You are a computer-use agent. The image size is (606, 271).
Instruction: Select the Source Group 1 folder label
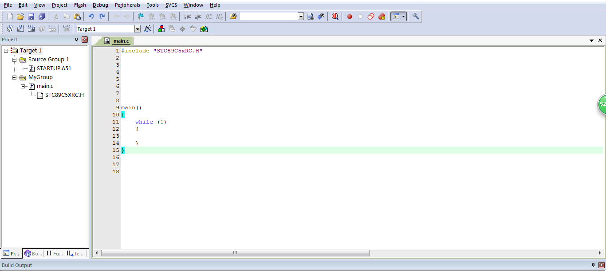pyautogui.click(x=49, y=60)
